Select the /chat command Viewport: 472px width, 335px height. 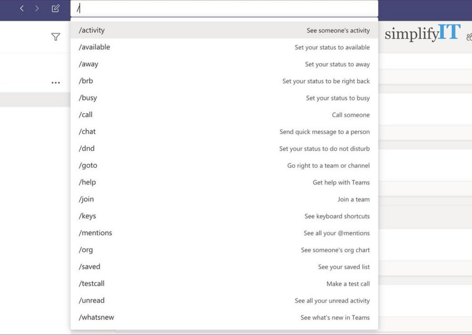[224, 132]
